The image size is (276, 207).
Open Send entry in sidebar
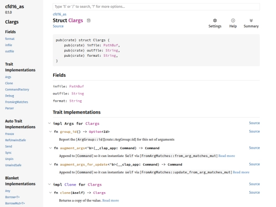(9, 147)
